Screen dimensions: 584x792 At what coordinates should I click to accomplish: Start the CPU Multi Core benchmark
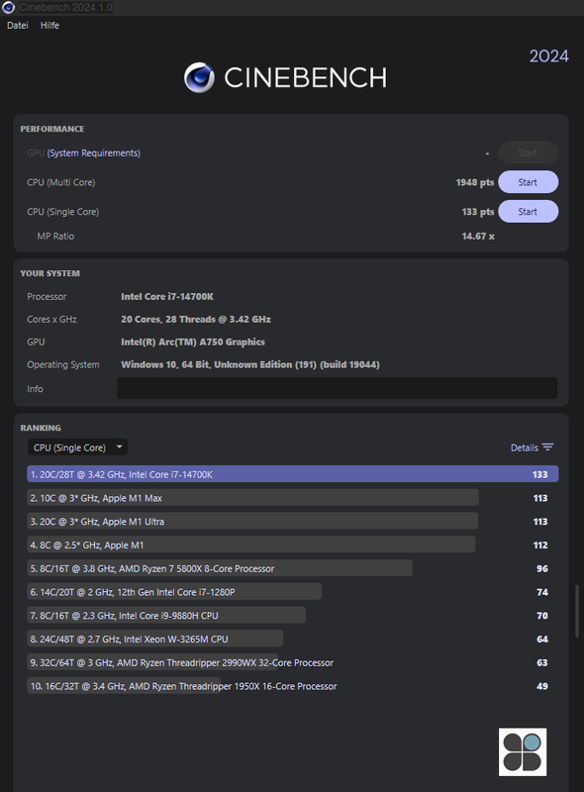[x=528, y=182]
